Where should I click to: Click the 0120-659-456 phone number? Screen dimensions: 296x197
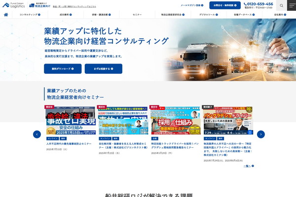258,4
